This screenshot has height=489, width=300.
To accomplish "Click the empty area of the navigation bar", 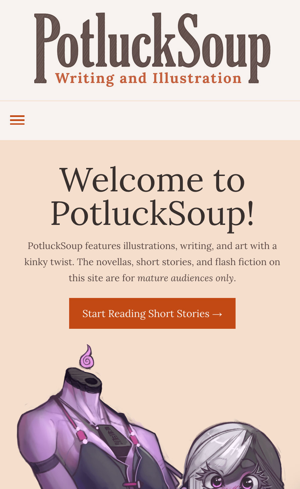I will [x=161, y=120].
